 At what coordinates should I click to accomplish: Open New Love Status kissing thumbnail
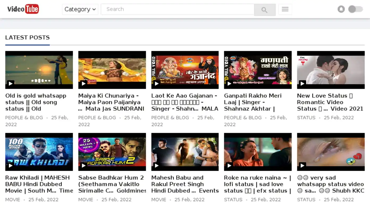click(331, 70)
